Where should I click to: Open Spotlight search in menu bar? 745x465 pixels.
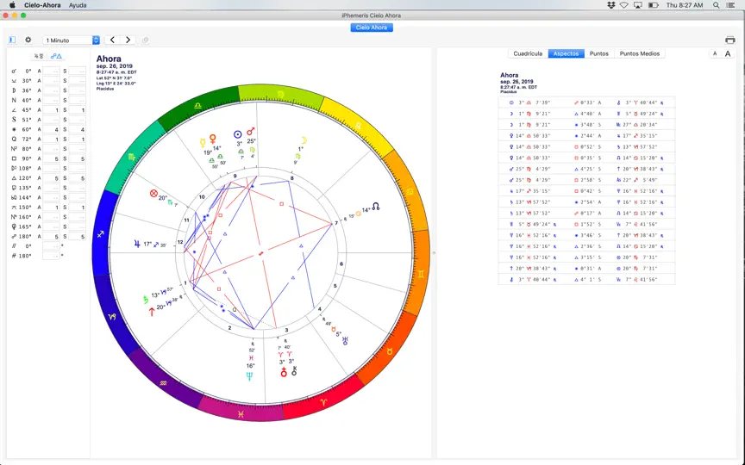click(x=716, y=5)
